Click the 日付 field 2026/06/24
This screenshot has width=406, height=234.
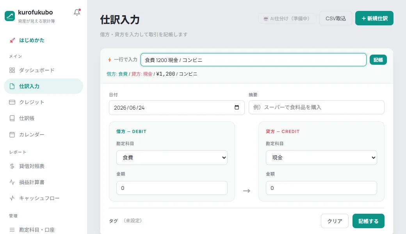(x=176, y=108)
